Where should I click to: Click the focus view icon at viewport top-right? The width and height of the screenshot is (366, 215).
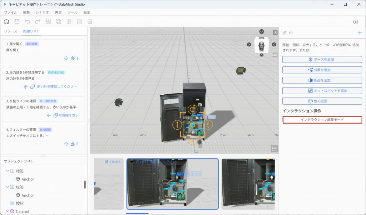[275, 32]
